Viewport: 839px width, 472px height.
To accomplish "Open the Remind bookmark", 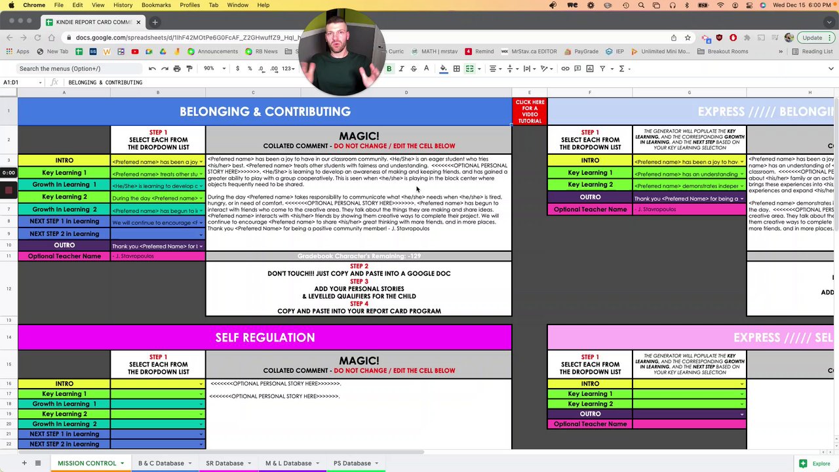I will (x=479, y=51).
